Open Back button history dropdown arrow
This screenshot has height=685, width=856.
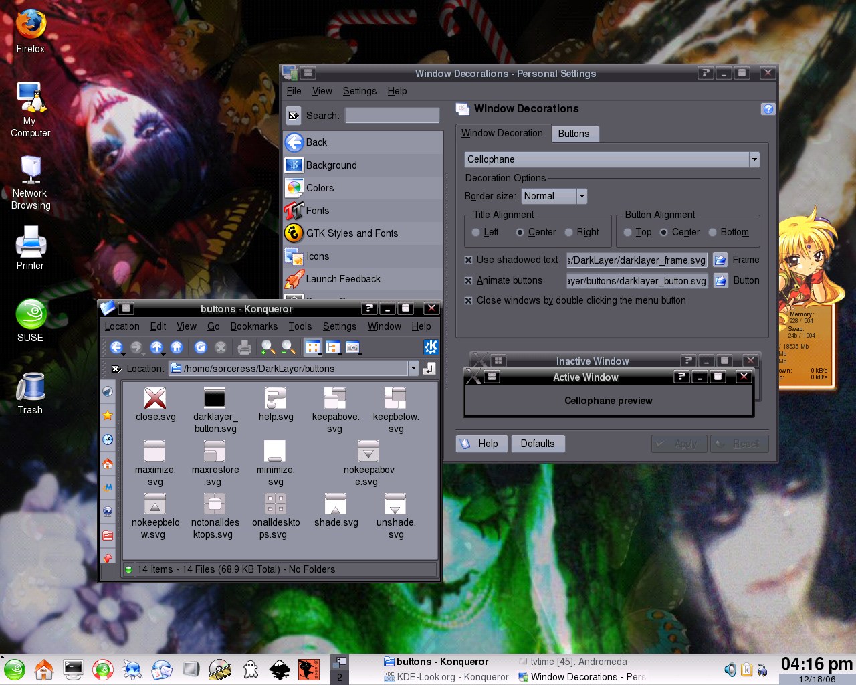[124, 353]
